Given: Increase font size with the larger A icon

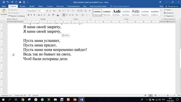Looking at the screenshot, I should 47,11.
